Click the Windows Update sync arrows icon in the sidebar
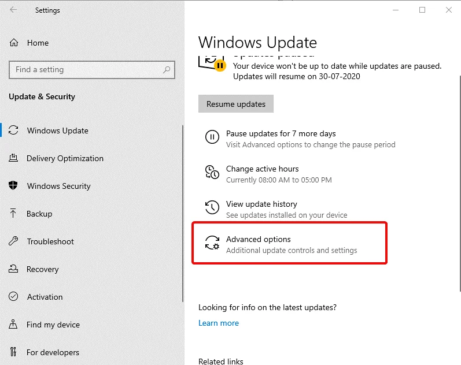Image resolution: width=461 pixels, height=365 pixels. pos(13,130)
